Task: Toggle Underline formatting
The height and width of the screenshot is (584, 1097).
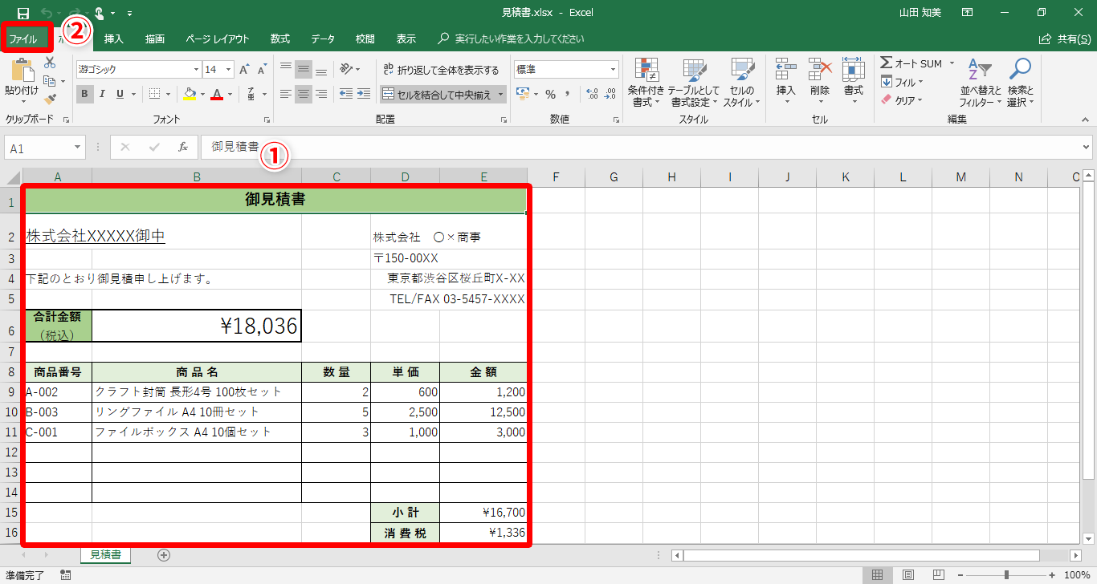Action: pyautogui.click(x=120, y=94)
